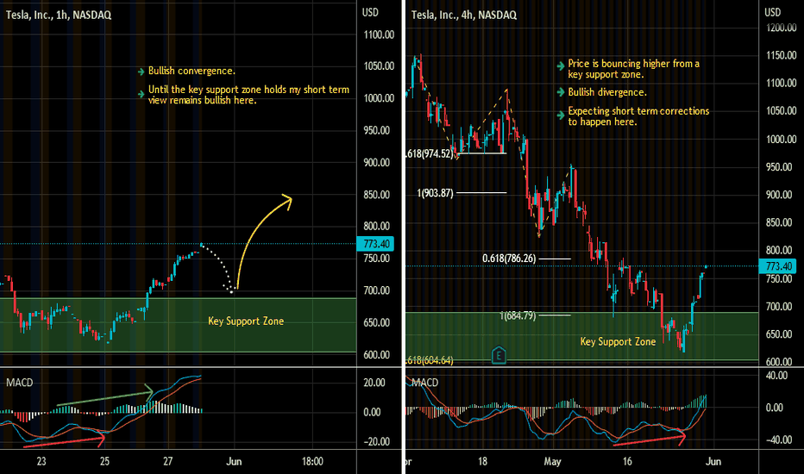The height and width of the screenshot is (474, 804).
Task: Select the Fibonacci label .618(974.52)
Action: [x=430, y=153]
